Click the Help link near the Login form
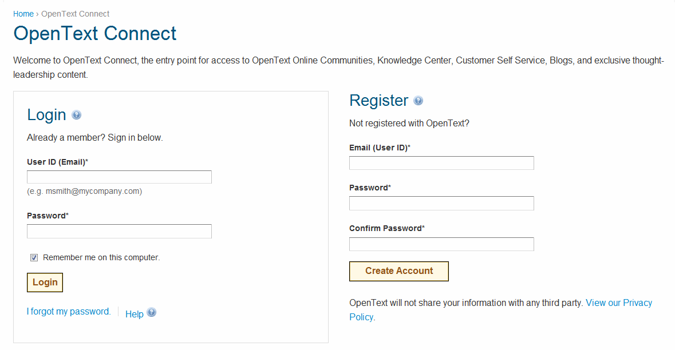675x350 pixels. 134,314
